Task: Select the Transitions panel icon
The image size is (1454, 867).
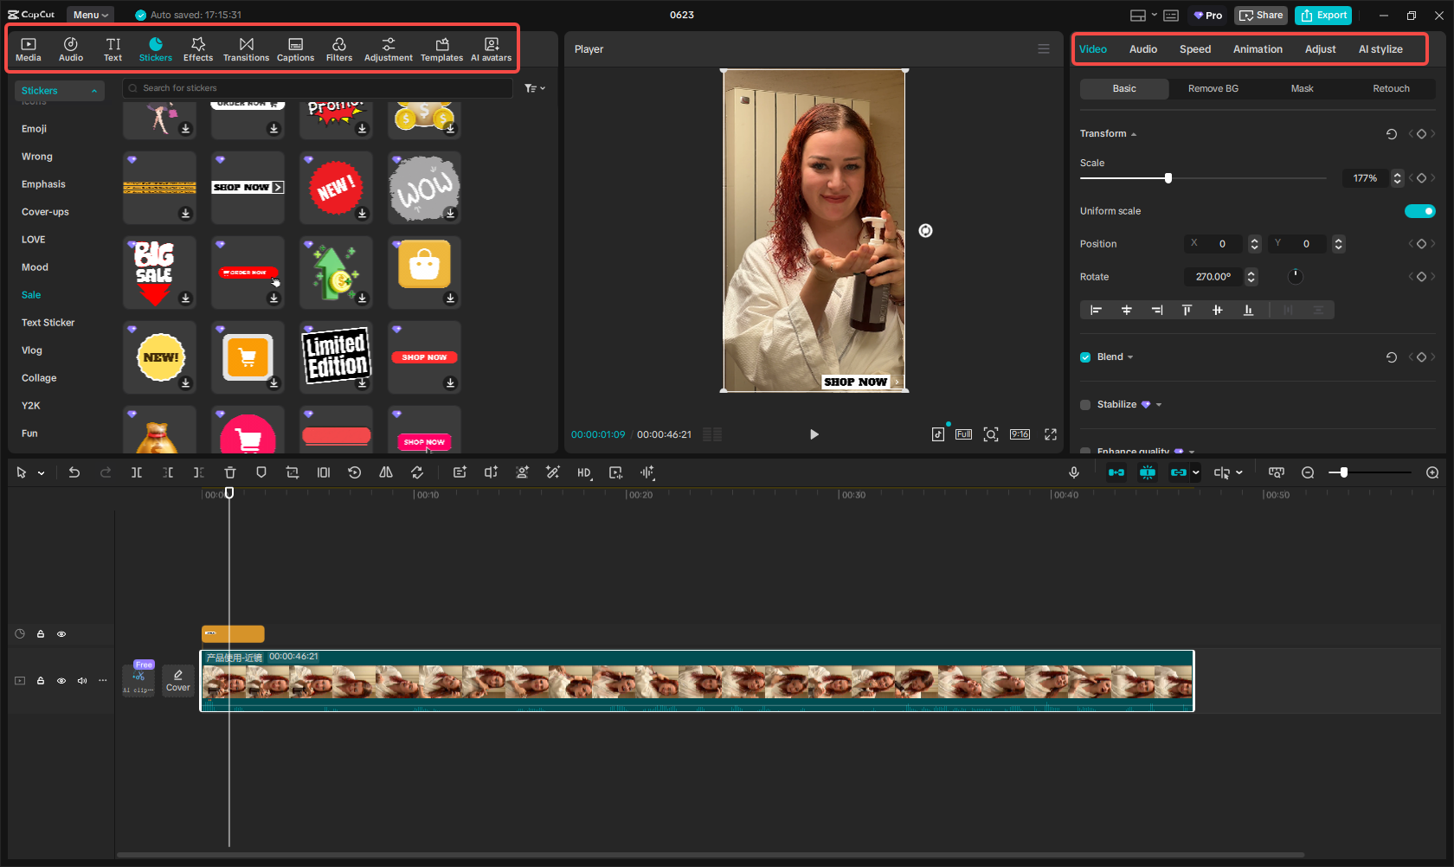Action: pos(246,48)
